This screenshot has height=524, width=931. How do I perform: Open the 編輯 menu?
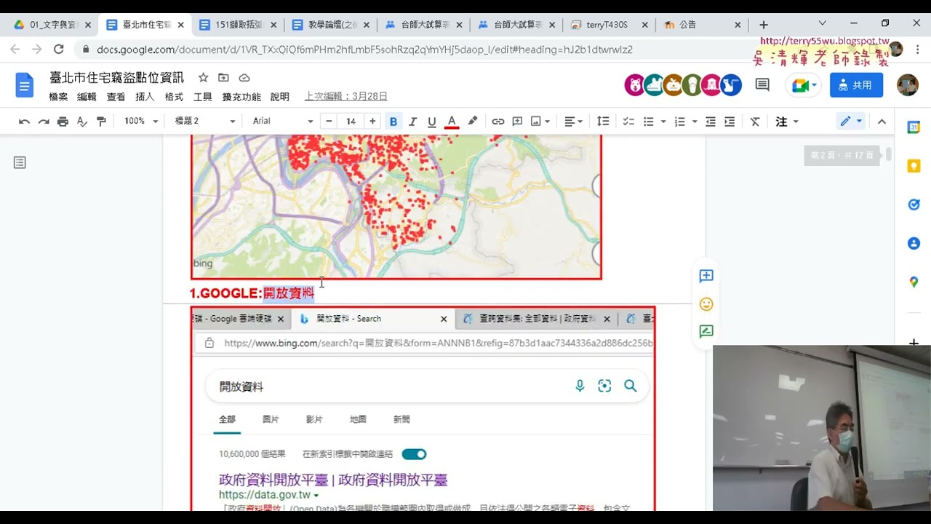pos(87,97)
